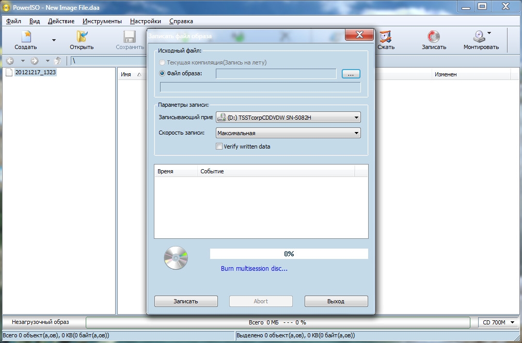Open the Вид menu

[35, 21]
